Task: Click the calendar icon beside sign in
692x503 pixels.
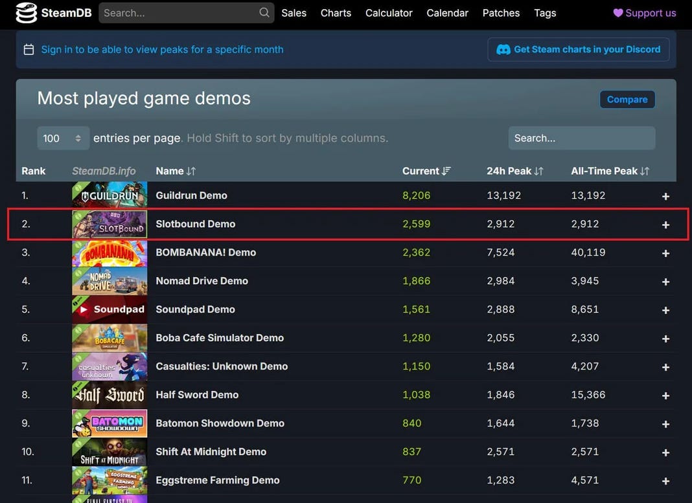Action: tap(29, 49)
